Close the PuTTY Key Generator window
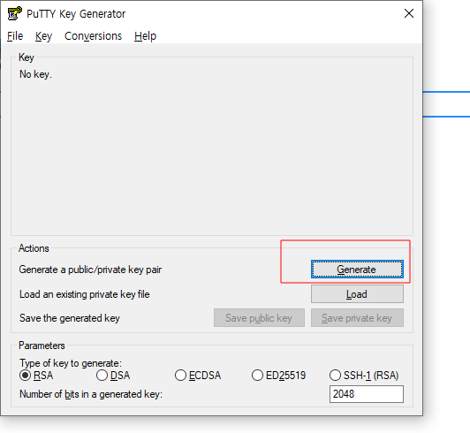470x433 pixels. point(409,13)
